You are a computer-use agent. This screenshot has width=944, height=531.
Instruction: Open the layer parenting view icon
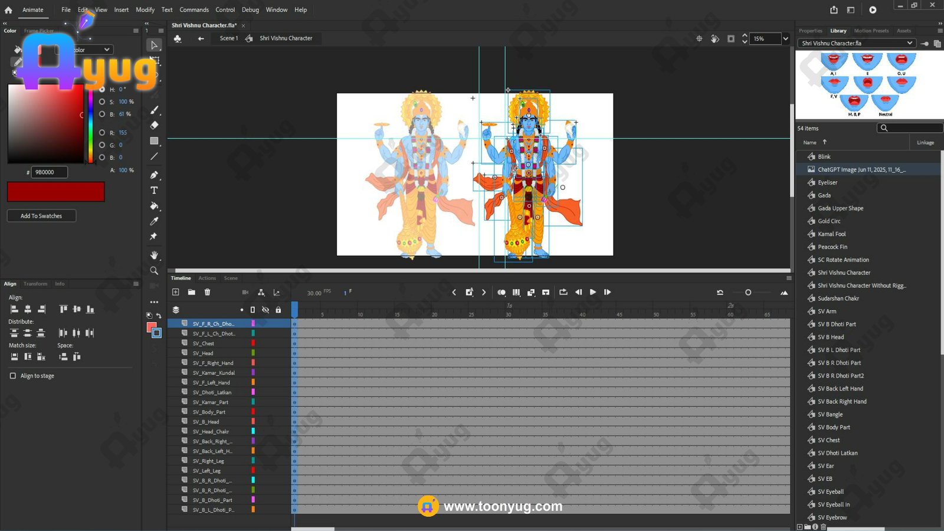[261, 292]
